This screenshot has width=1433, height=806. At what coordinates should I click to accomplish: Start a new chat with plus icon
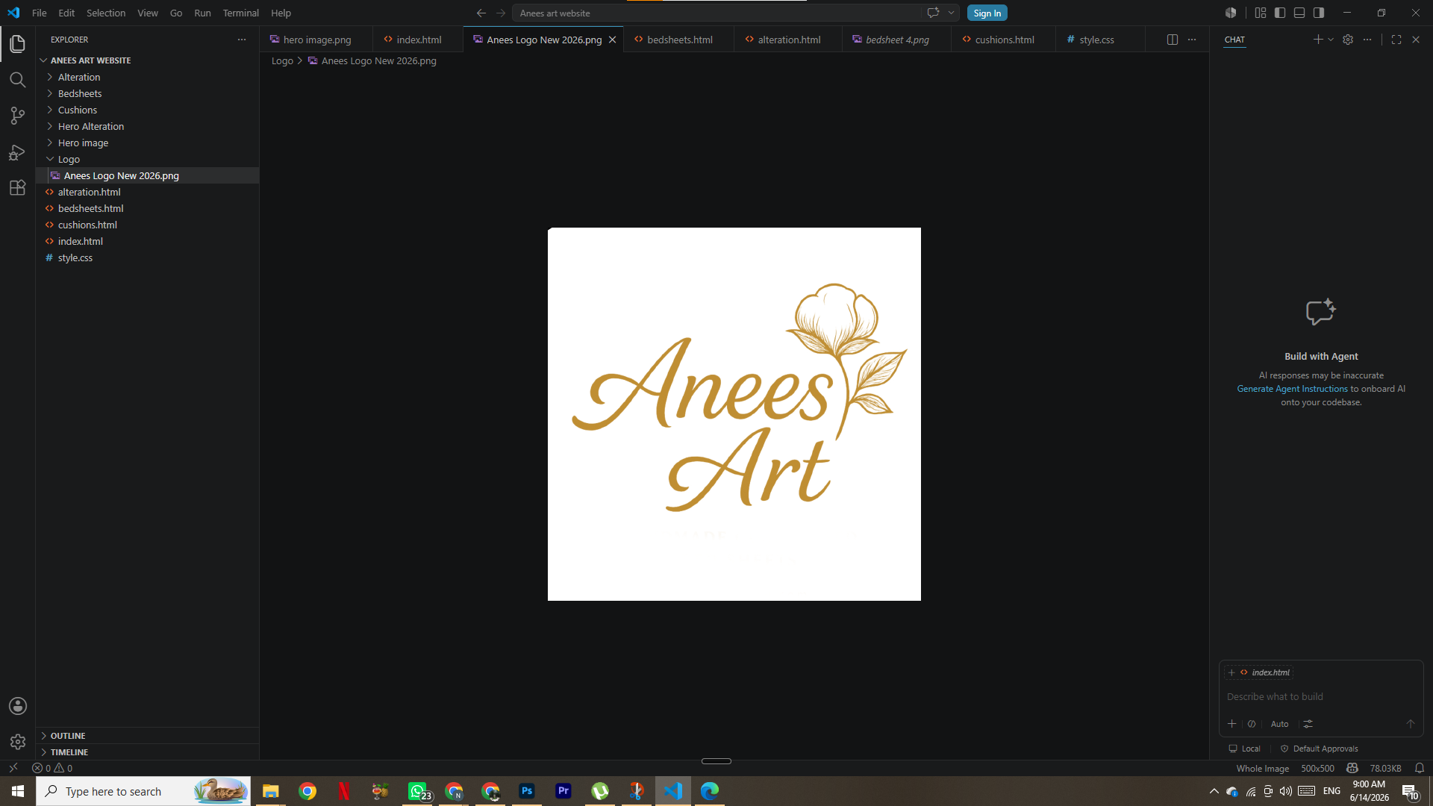1318,40
